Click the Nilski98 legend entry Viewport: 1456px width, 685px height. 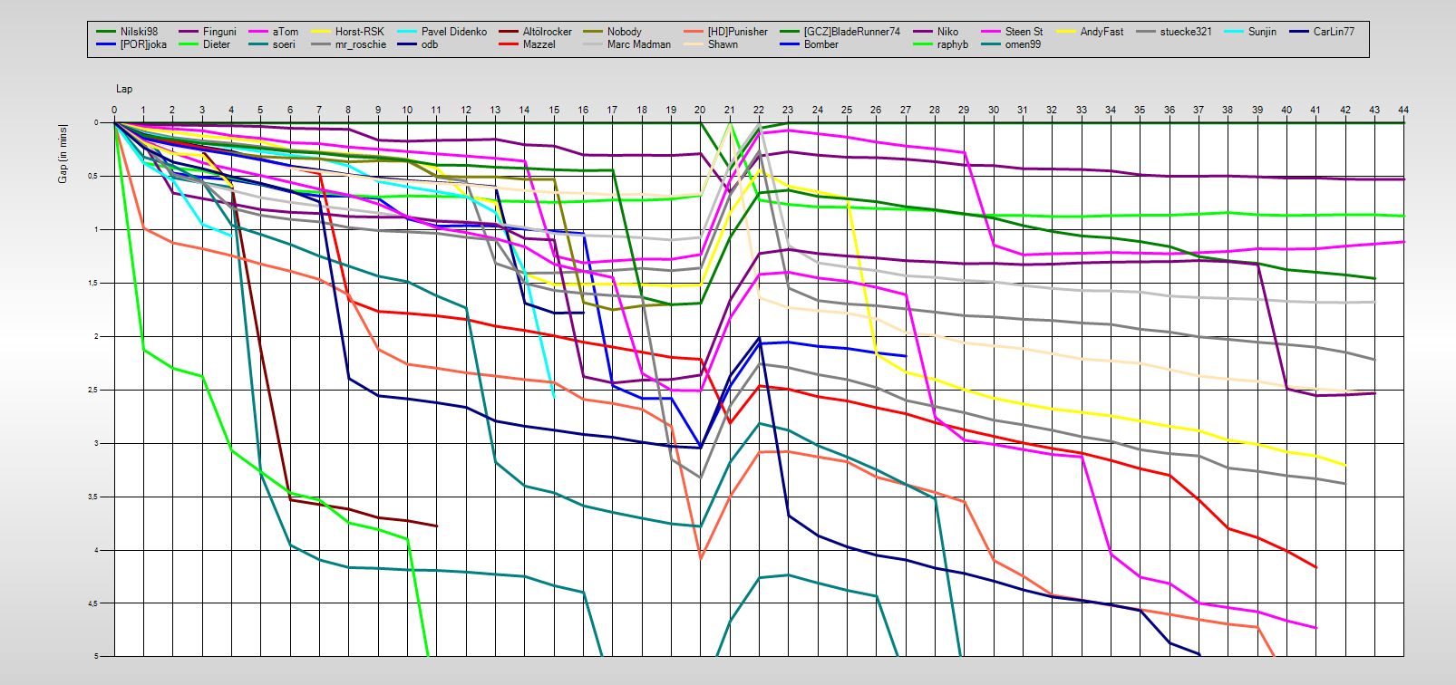tap(139, 32)
